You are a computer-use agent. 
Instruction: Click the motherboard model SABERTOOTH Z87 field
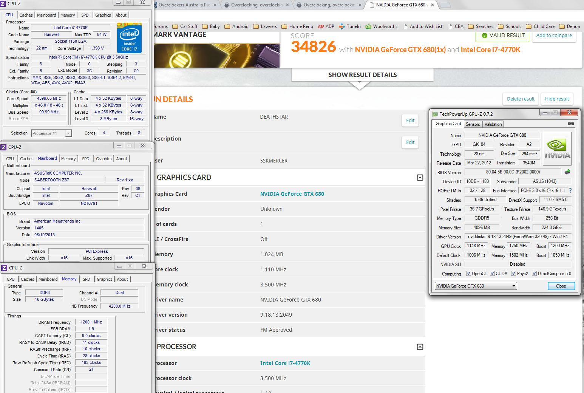coord(68,180)
